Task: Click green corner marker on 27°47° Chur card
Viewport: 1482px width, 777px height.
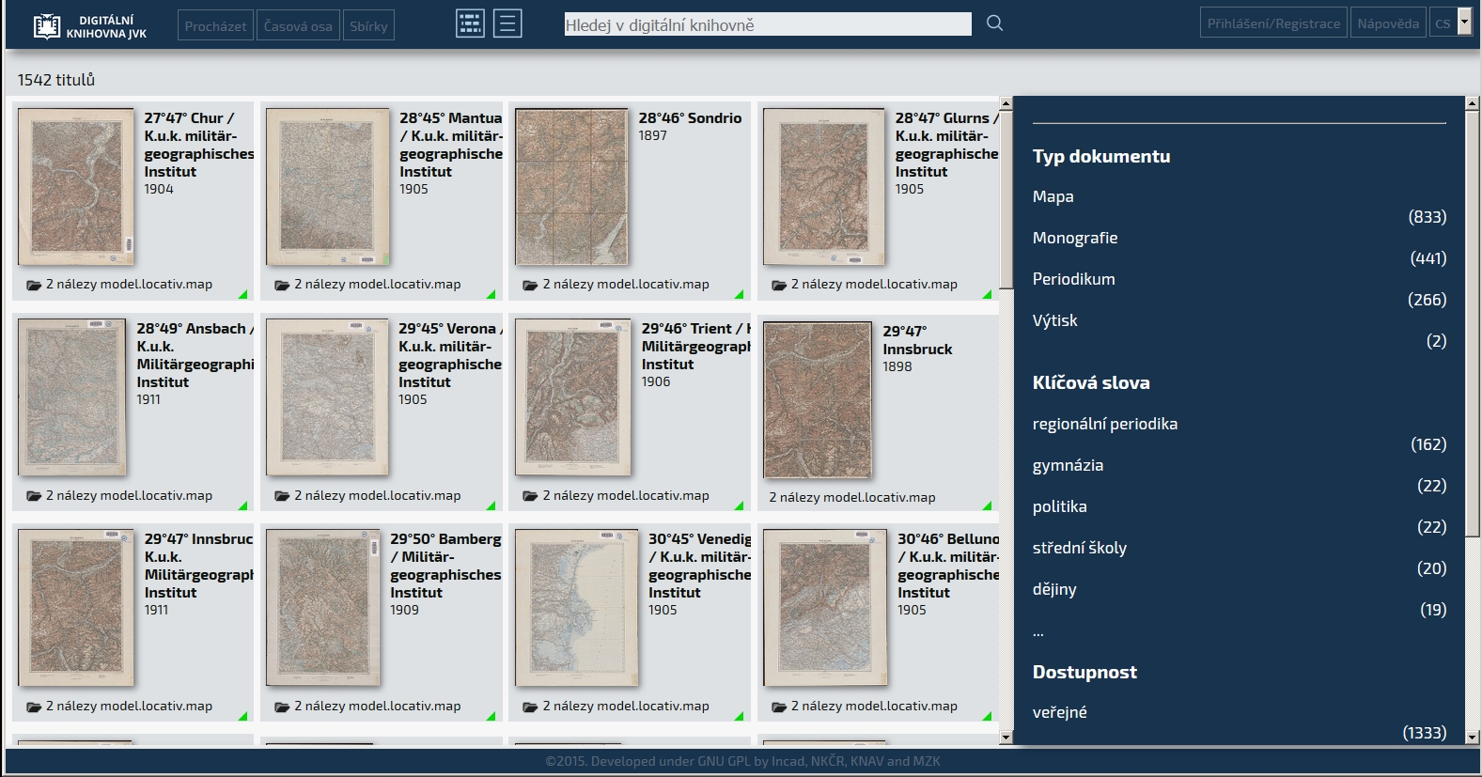Action: (x=243, y=295)
